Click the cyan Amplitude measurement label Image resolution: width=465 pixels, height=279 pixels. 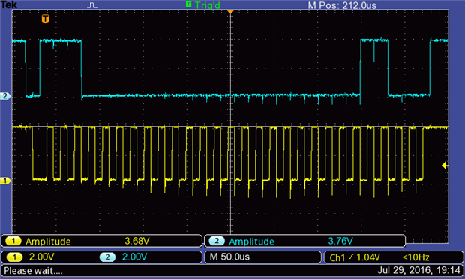coord(251,241)
